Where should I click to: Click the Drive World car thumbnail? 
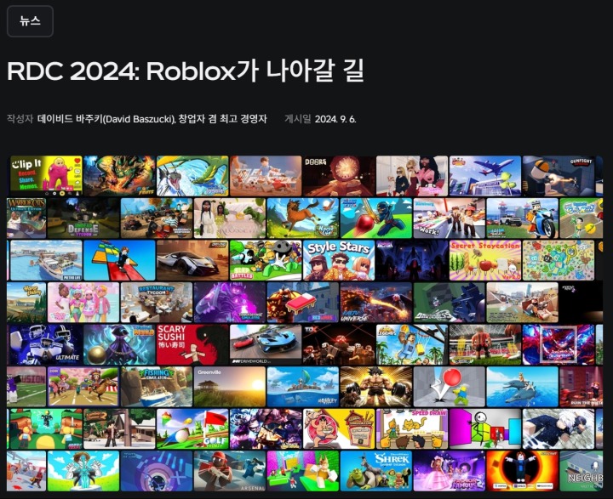point(266,344)
